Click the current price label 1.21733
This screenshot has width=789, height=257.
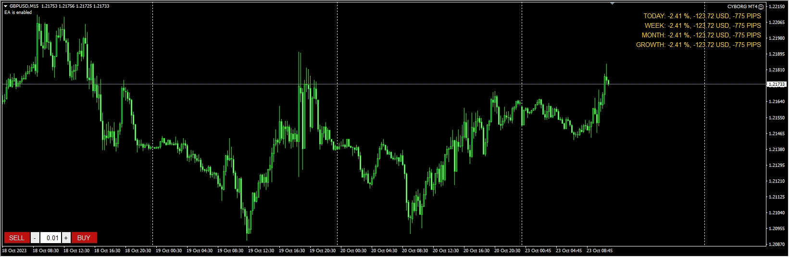(776, 84)
